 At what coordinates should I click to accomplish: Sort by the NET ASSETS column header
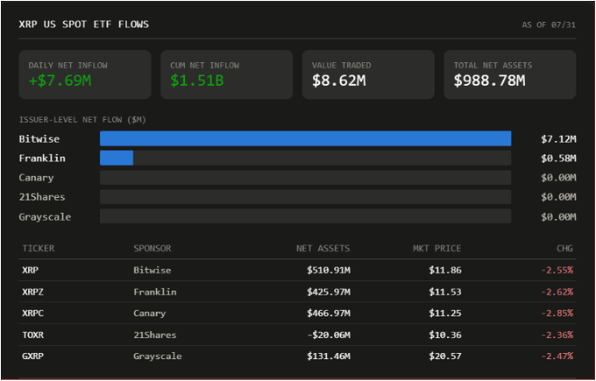(x=323, y=249)
